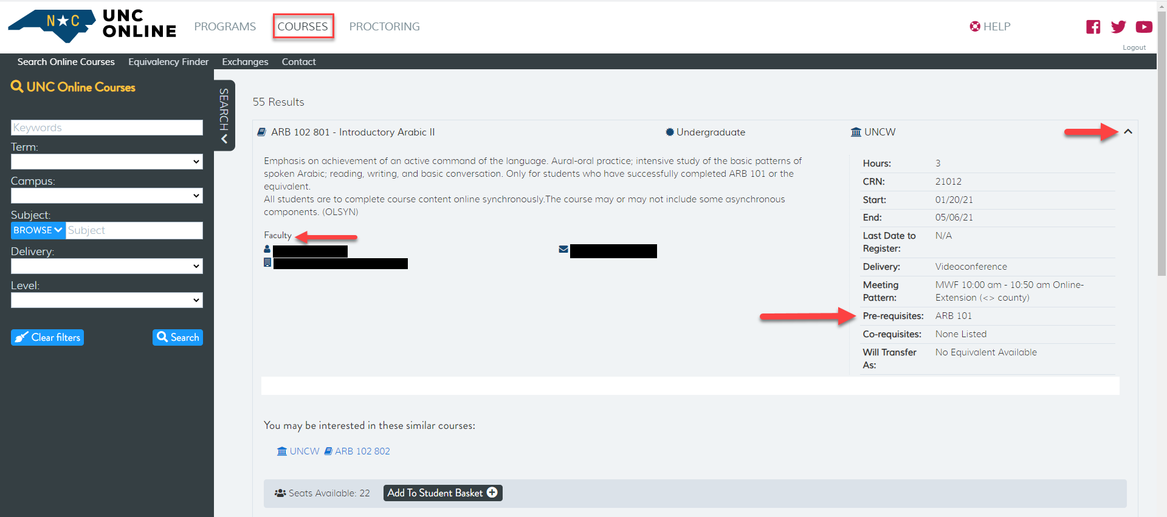Click the UNCW institution building icon
The width and height of the screenshot is (1167, 517).
856,132
